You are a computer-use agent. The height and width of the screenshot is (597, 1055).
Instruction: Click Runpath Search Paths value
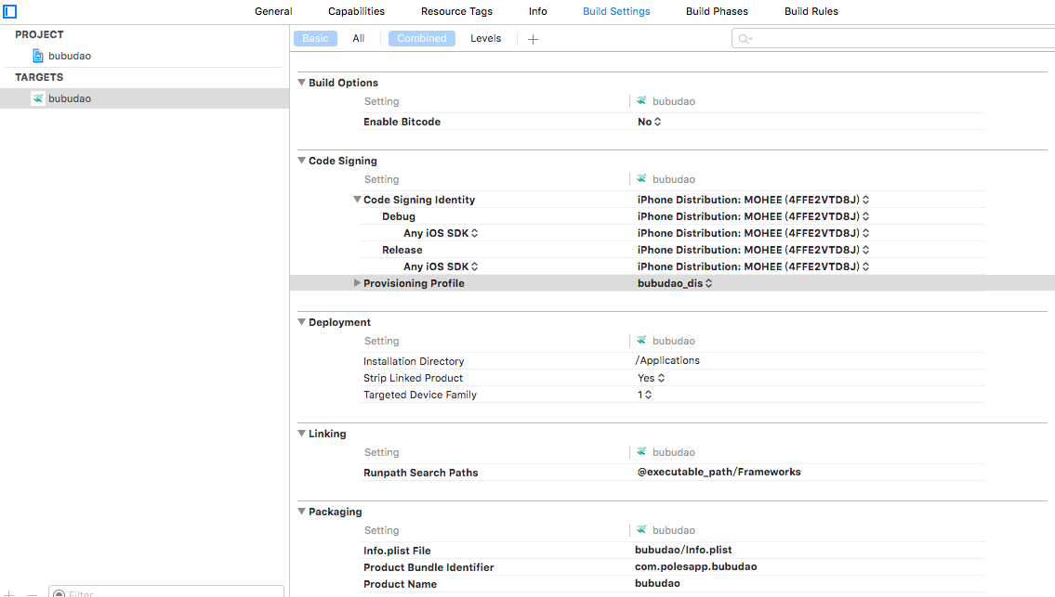coord(719,472)
